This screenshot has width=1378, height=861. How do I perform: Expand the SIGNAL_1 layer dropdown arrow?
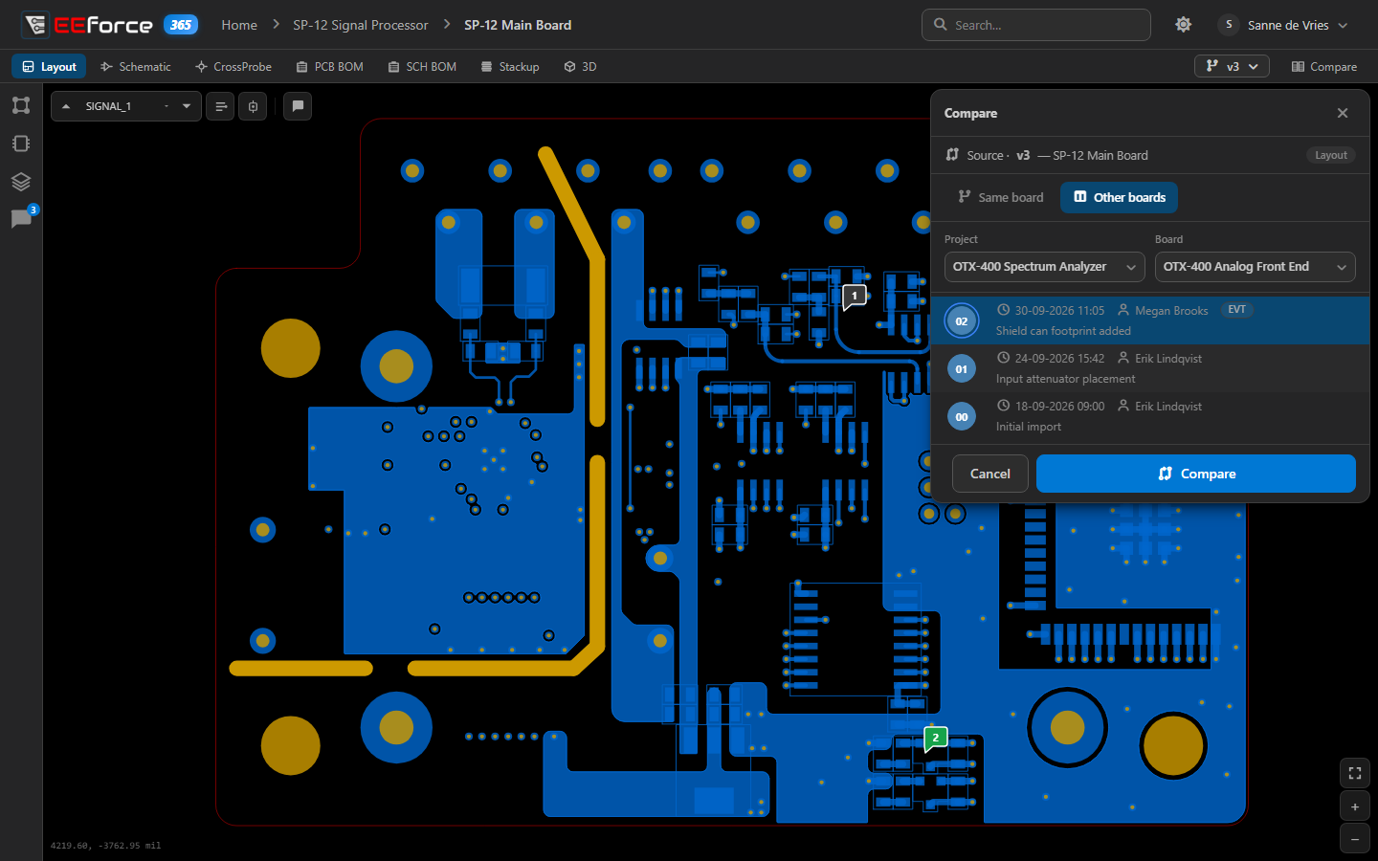(x=187, y=106)
